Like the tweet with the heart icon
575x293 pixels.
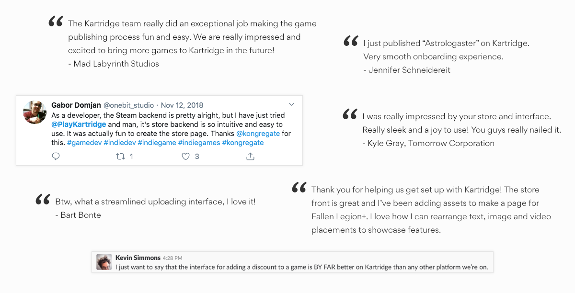(186, 156)
